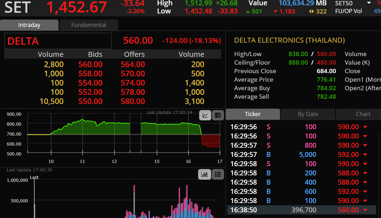The image size is (381, 218).
Task: Click the DELTA ELECTRONICS (THAILAND) company name
Action: (290, 40)
